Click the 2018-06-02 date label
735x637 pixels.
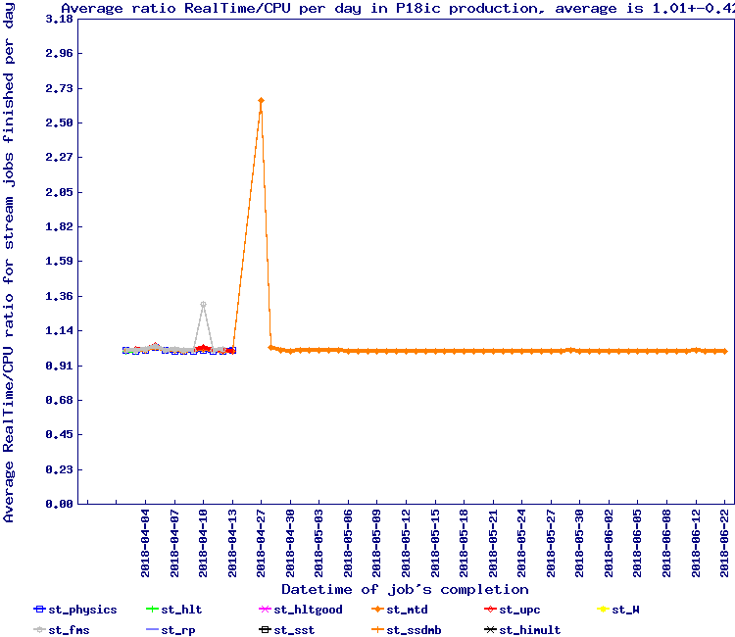click(x=609, y=543)
